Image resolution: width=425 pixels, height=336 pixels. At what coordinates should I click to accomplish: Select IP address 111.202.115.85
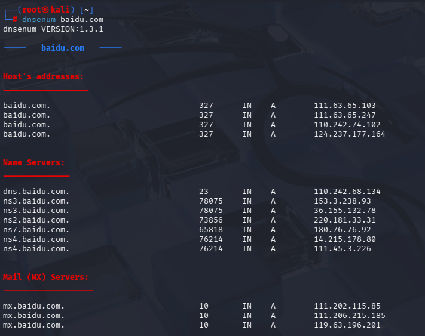pos(347,306)
